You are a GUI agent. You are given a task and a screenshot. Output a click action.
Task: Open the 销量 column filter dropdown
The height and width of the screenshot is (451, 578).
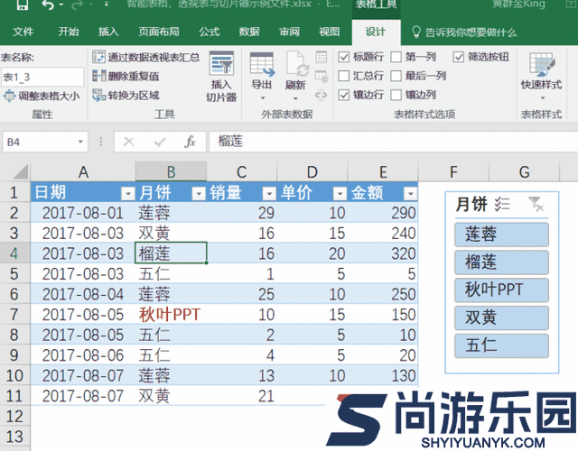click(269, 193)
